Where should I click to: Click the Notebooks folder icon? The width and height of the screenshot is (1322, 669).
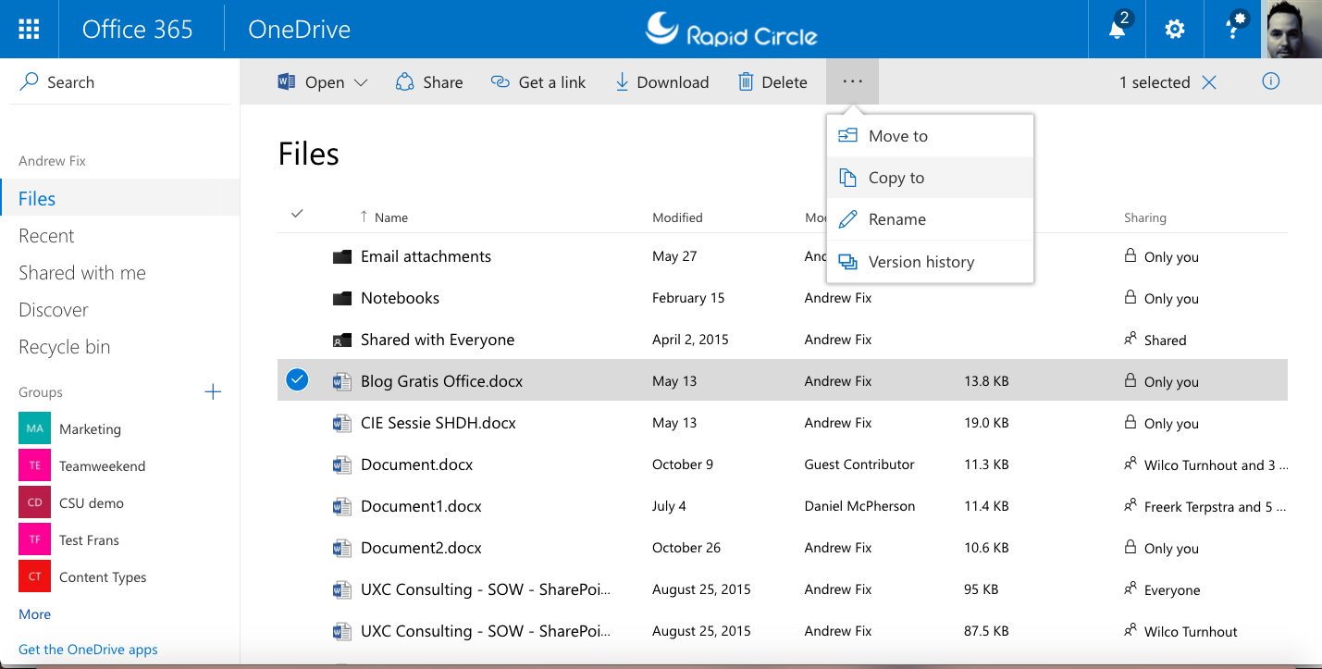[x=342, y=298]
